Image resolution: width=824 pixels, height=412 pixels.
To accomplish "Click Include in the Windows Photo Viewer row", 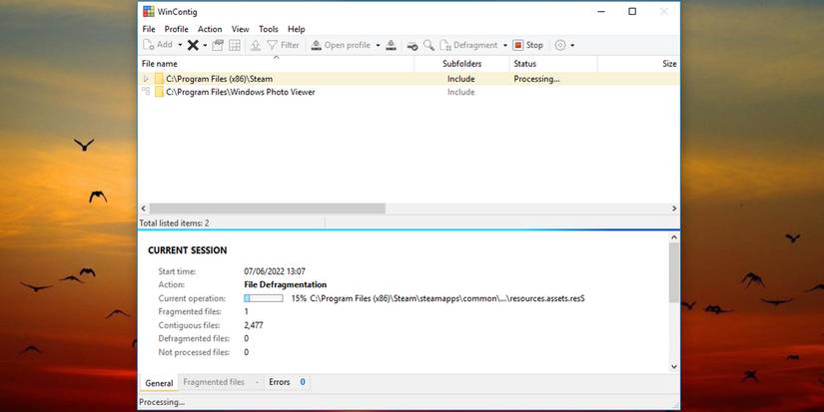I will [460, 92].
